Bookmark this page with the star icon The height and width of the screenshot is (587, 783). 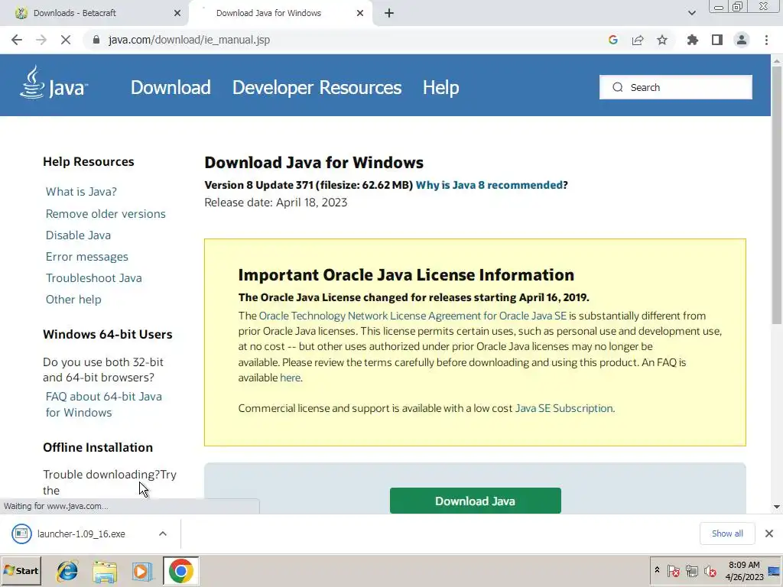point(662,40)
